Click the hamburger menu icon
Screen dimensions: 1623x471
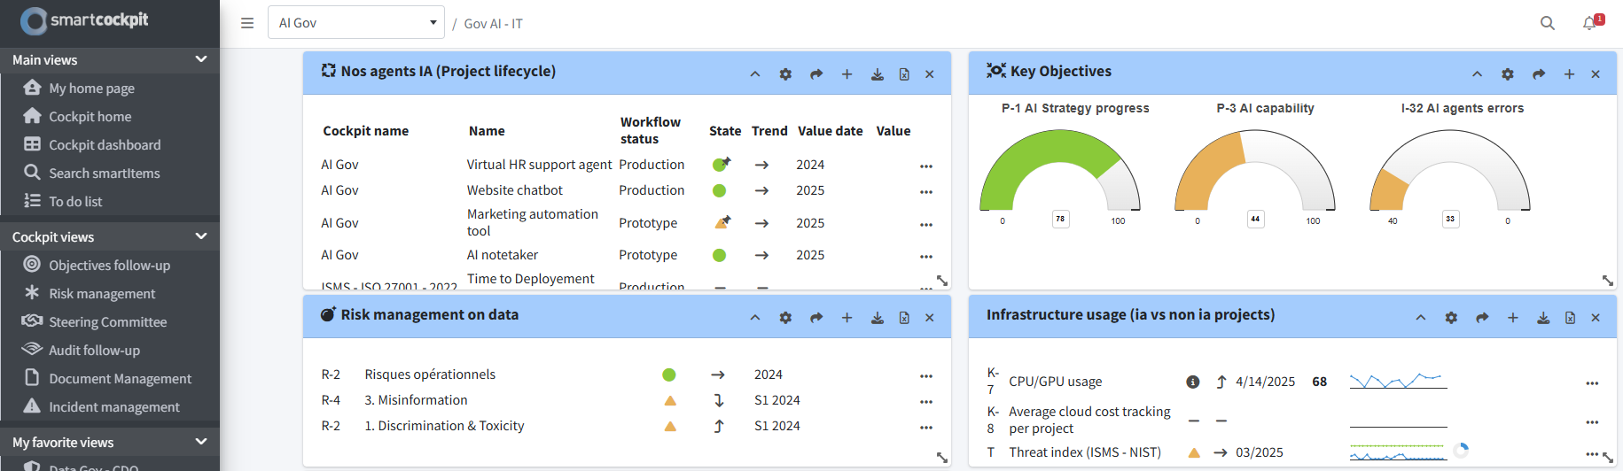click(247, 23)
